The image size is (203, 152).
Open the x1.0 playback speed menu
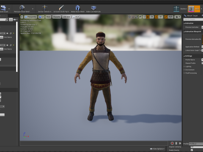76,17
